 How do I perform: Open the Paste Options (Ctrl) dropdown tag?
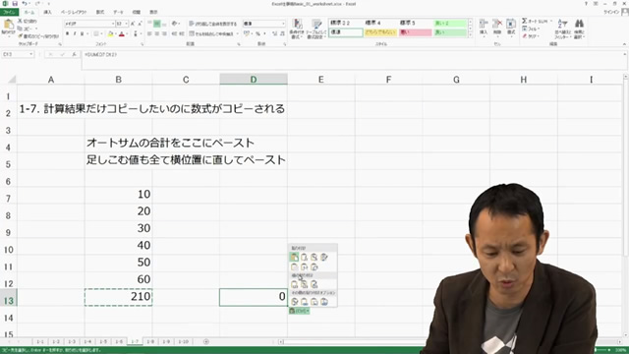click(299, 311)
